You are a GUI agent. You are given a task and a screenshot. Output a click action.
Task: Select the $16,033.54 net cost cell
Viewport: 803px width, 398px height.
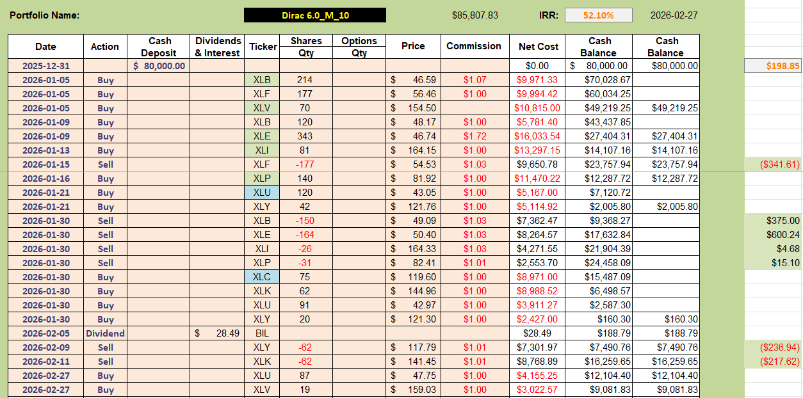[x=539, y=136]
